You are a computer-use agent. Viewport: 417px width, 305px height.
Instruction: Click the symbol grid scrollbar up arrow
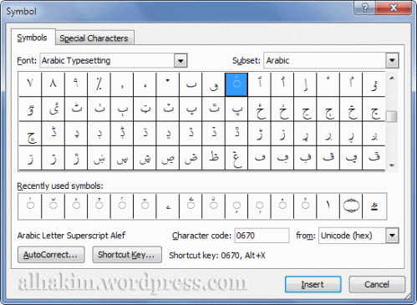click(392, 79)
